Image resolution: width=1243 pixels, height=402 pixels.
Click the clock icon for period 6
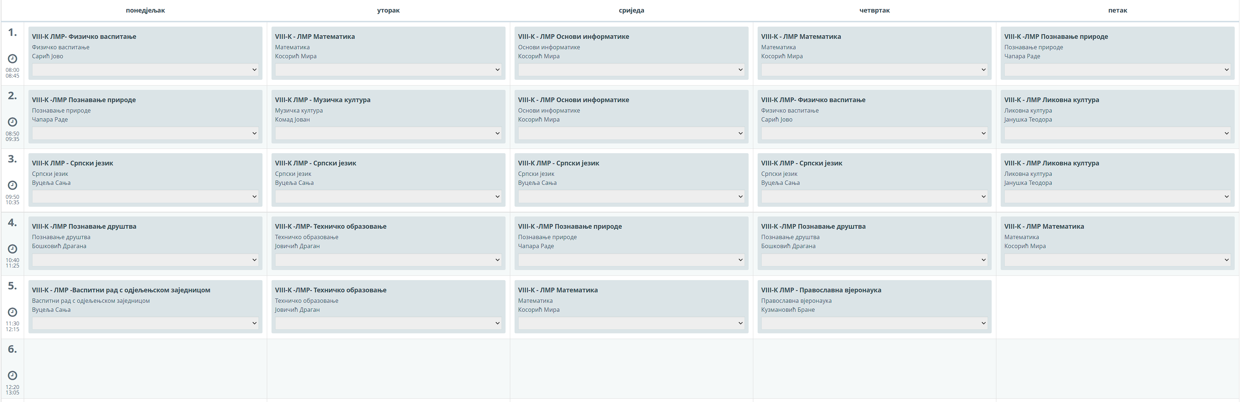(x=13, y=375)
